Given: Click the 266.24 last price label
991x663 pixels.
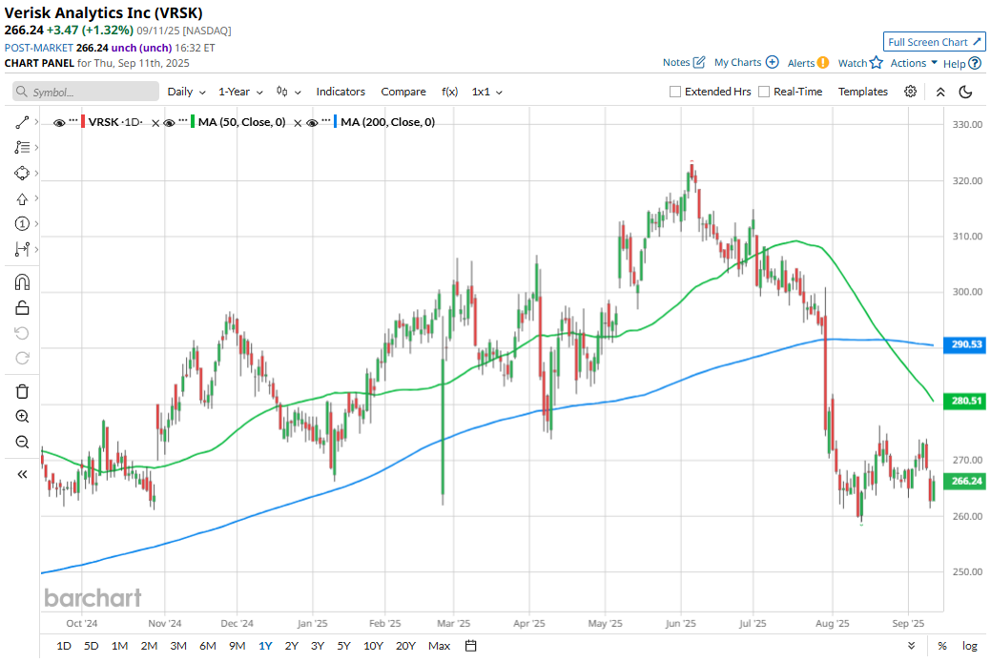Looking at the screenshot, I should (964, 481).
